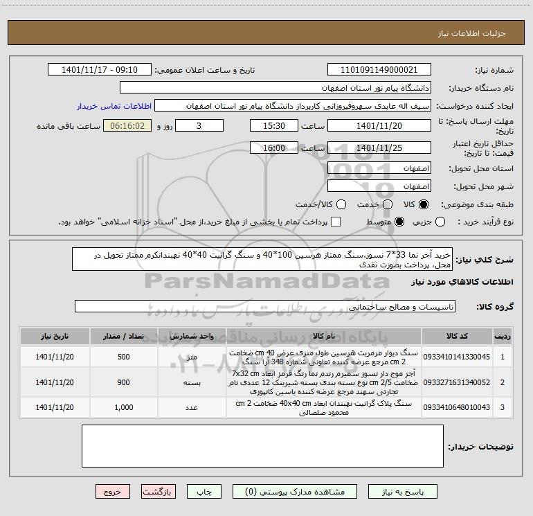Click the 16:00 validity time field
The image size is (533, 516).
[274, 148]
